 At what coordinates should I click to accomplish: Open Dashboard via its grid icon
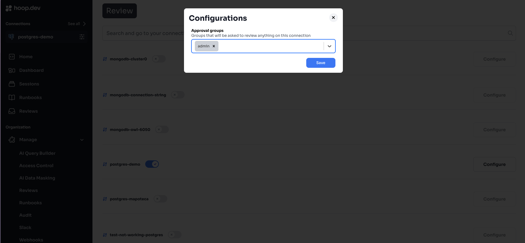coord(11,70)
